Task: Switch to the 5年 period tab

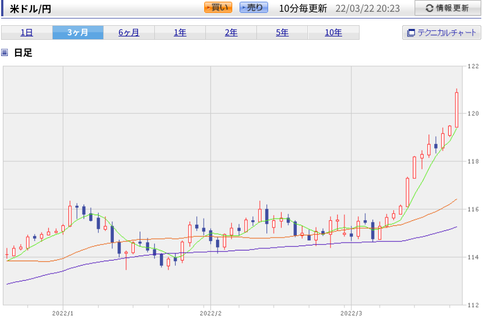Action: tap(282, 33)
